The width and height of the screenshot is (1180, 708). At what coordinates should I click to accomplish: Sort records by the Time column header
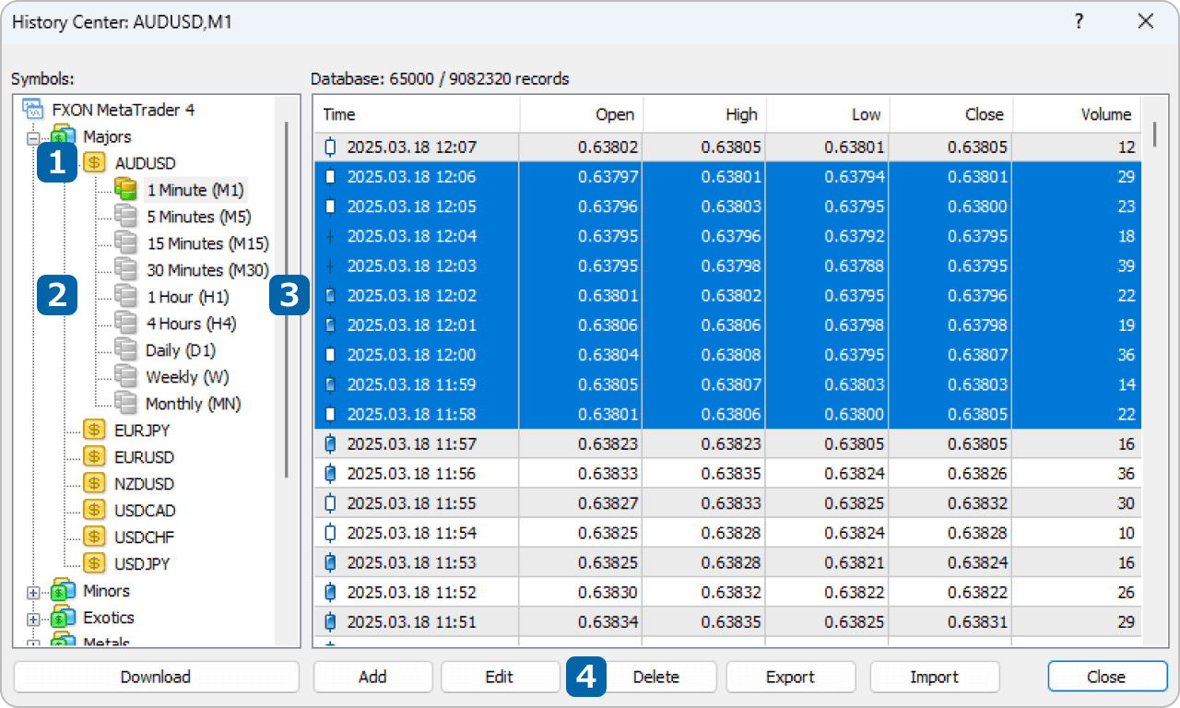418,114
